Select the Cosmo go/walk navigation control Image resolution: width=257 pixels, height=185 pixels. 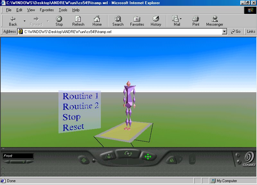point(108,156)
